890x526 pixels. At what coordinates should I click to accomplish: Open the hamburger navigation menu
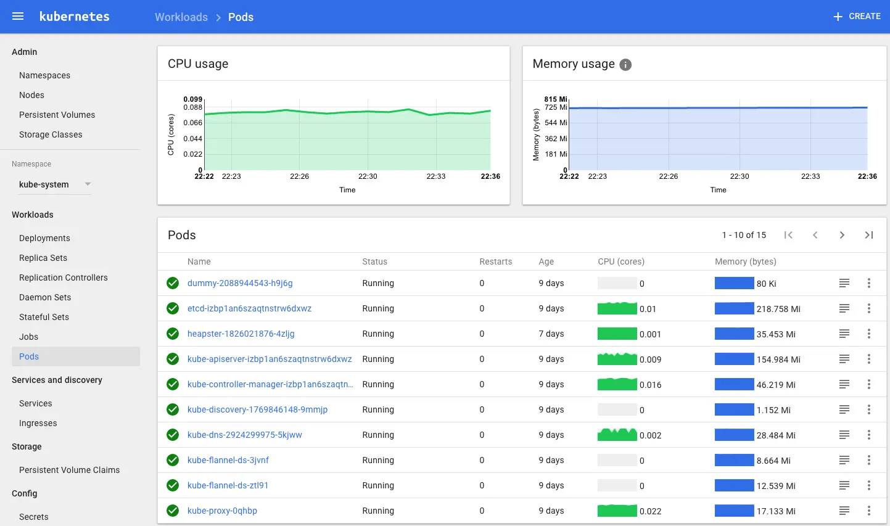click(18, 17)
